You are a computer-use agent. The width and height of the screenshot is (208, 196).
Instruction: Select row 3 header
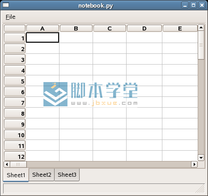(x=15, y=59)
